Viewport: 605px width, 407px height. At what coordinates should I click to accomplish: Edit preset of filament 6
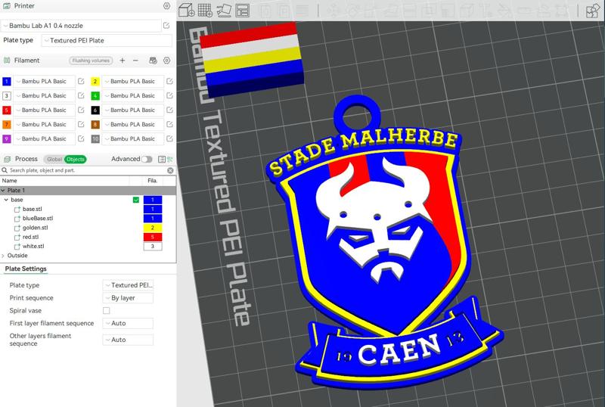tap(169, 110)
